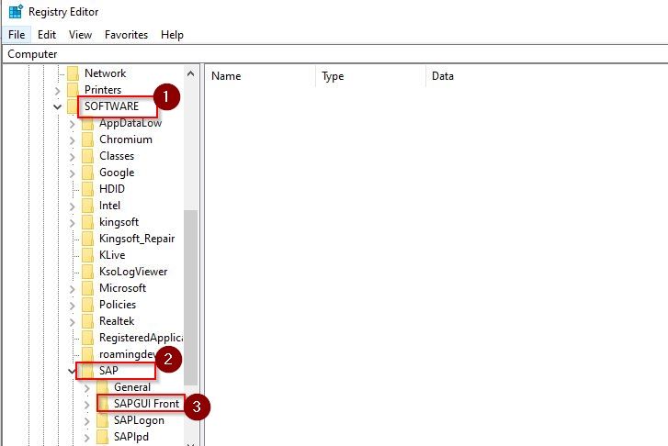The image size is (668, 446).
Task: Click the Realtek folder icon
Action: point(88,321)
